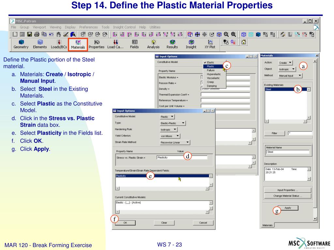Viewport: 334px width, 250px height.
Task: Click Apply in the Materials panel
Action: [x=288, y=208]
